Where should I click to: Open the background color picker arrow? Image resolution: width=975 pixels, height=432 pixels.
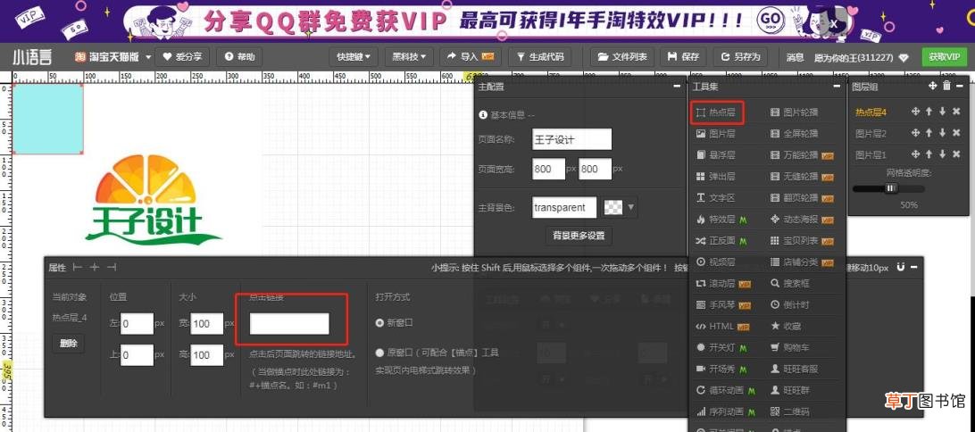point(632,207)
